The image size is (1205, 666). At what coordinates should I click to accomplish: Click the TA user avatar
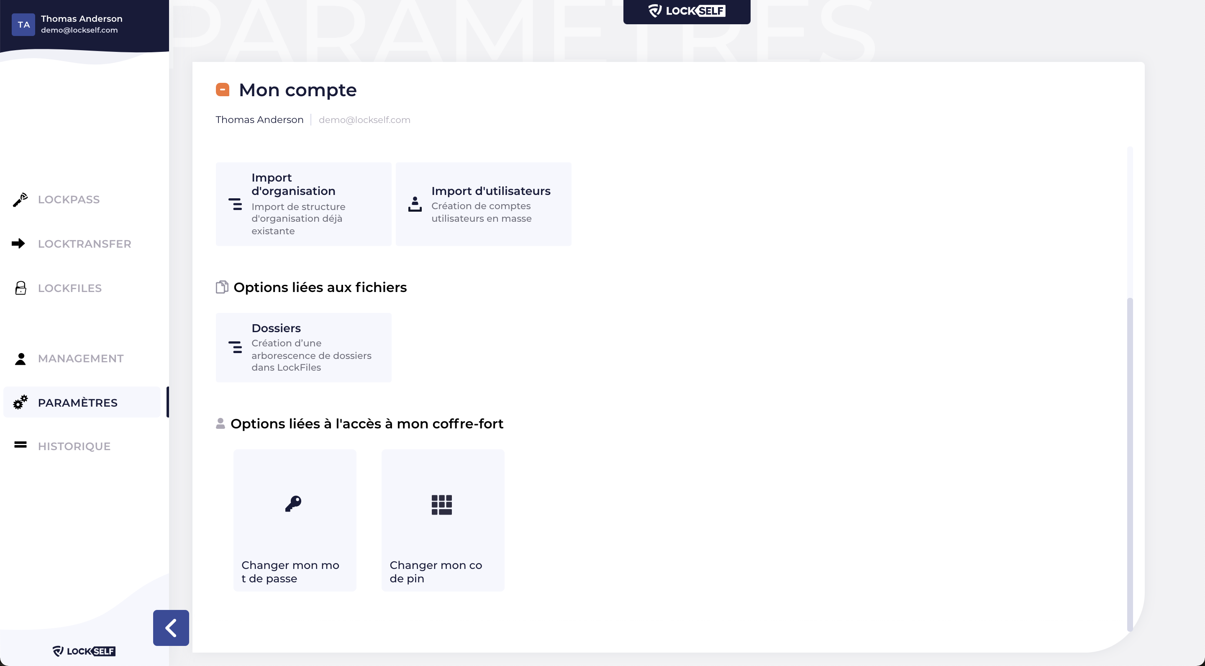pyautogui.click(x=23, y=24)
